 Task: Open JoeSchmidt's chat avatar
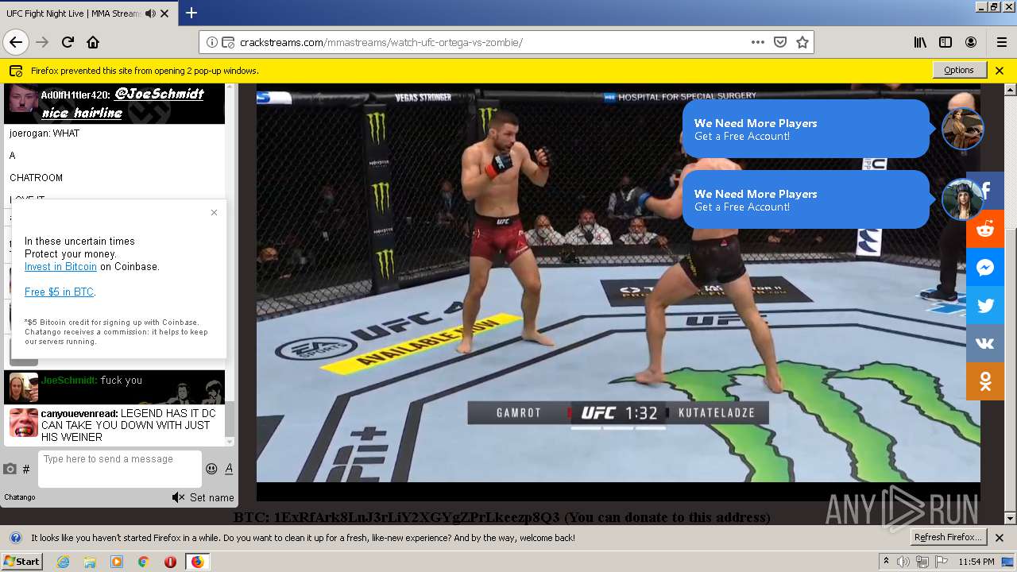pos(24,388)
